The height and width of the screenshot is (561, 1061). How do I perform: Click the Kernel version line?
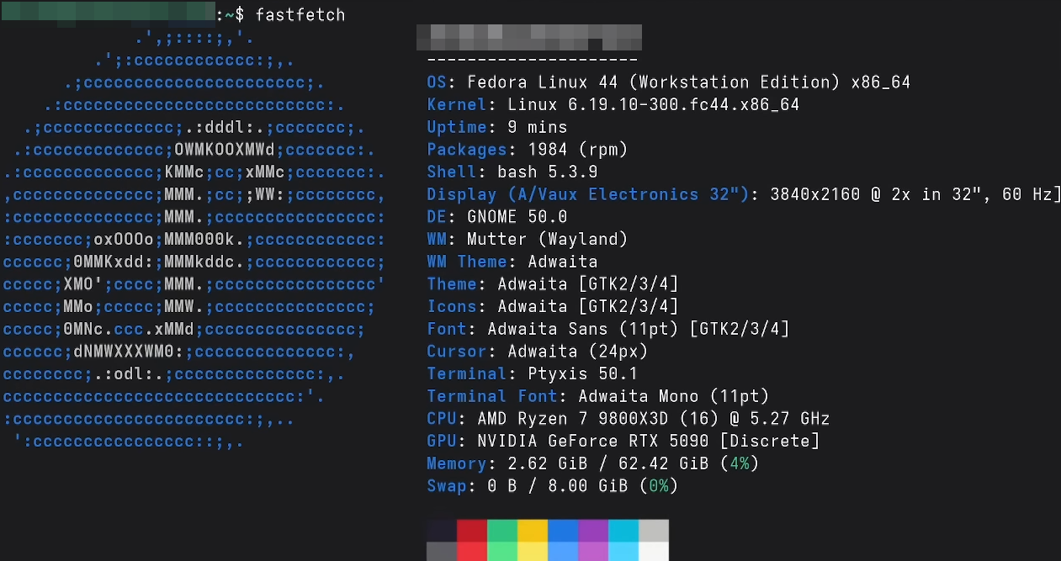[613, 105]
